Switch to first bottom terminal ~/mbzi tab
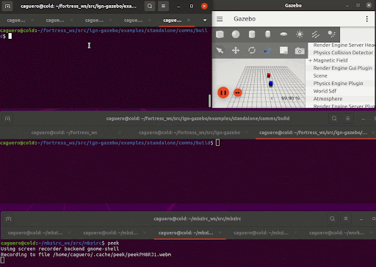The image size is (376, 267). [x=35, y=233]
